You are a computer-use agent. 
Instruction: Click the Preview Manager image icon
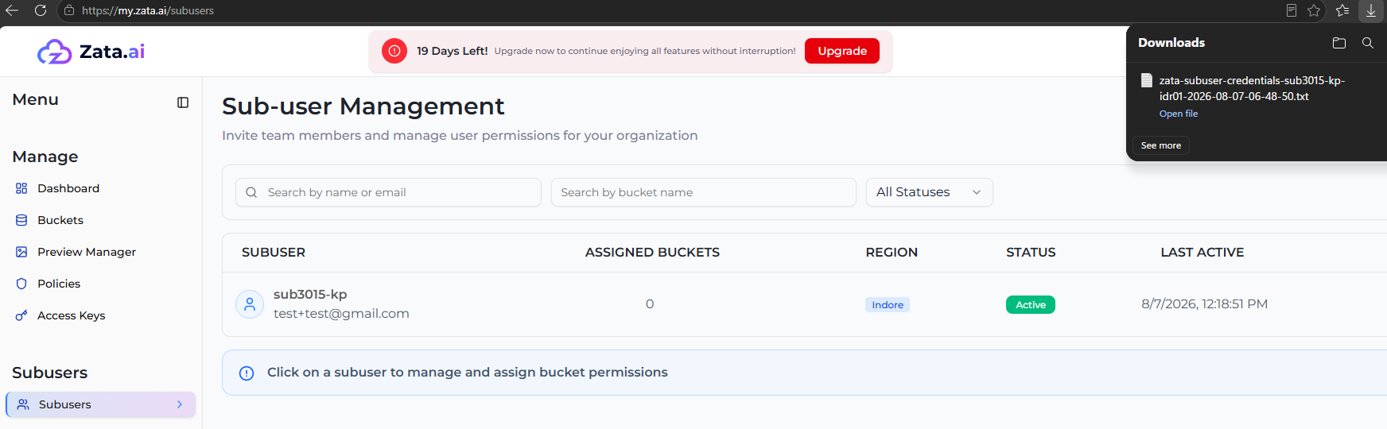[x=21, y=252]
